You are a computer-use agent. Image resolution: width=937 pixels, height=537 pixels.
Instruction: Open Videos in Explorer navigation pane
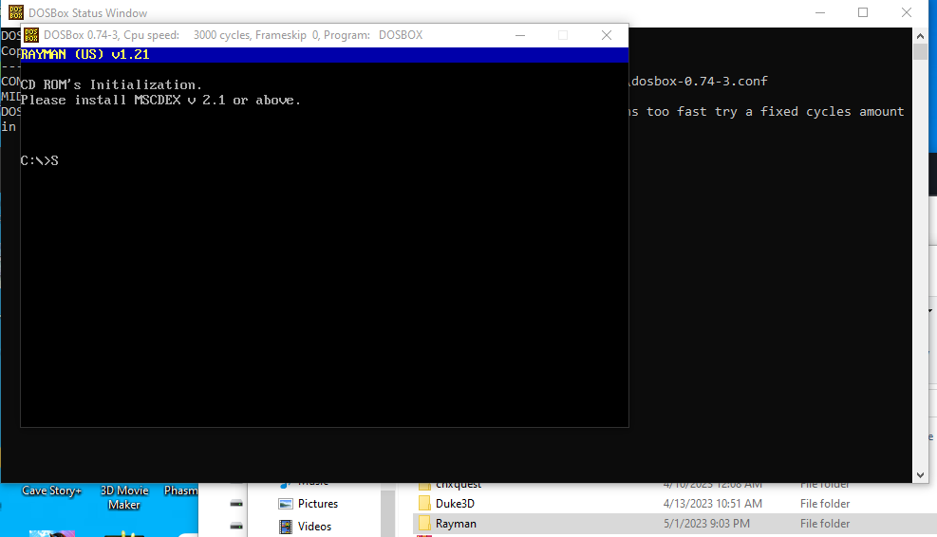click(314, 527)
